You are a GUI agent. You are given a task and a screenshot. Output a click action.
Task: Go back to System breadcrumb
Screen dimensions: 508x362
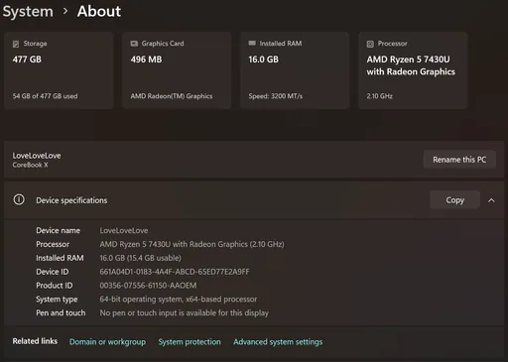[28, 11]
